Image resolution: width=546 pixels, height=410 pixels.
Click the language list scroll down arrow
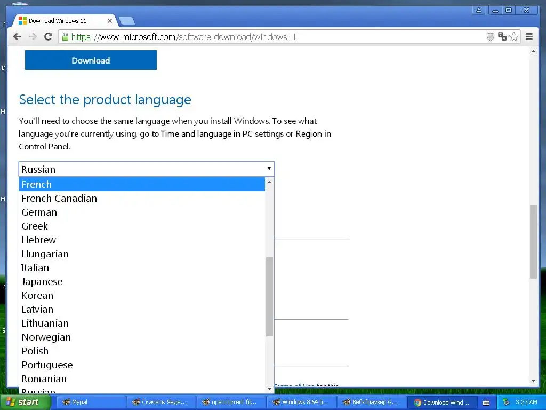coord(269,389)
